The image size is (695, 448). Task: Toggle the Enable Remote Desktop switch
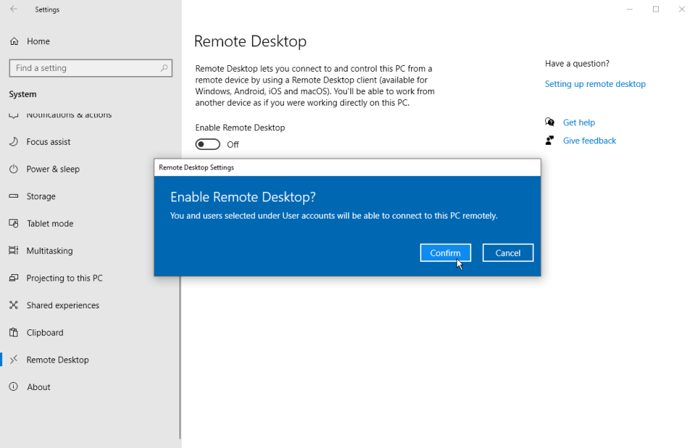coord(208,145)
